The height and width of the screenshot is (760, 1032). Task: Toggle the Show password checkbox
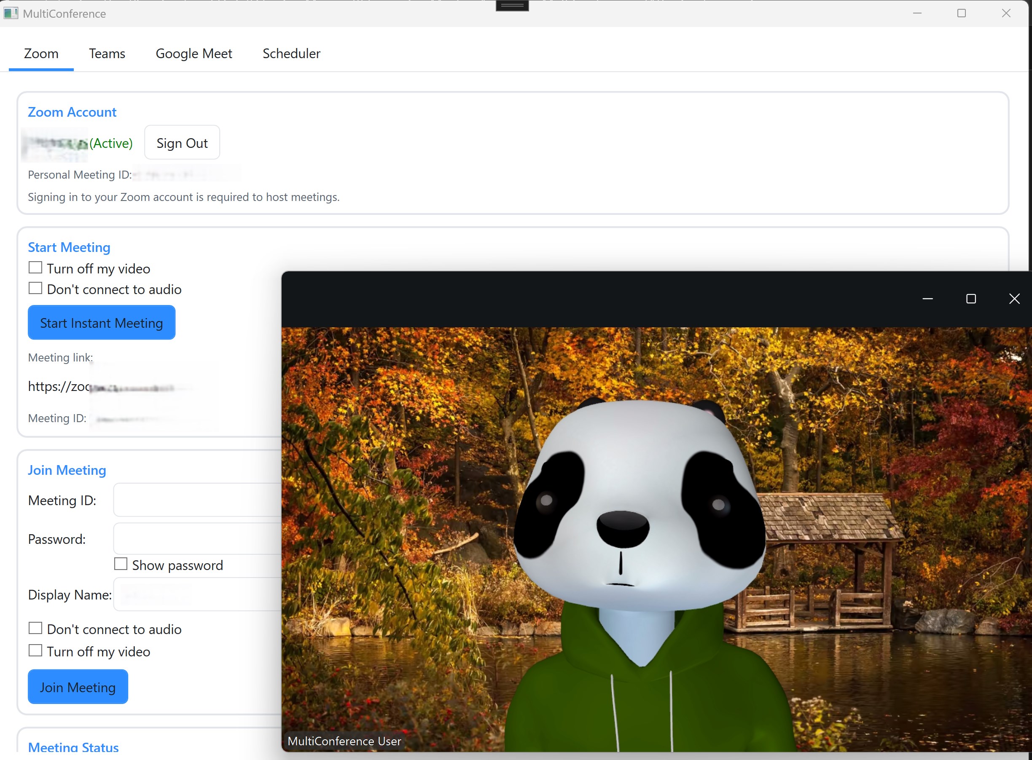[x=121, y=564]
